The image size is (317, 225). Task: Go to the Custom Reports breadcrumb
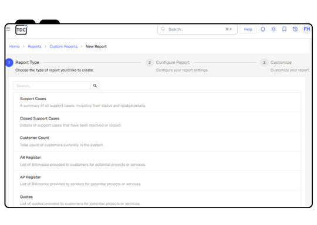[x=63, y=46]
